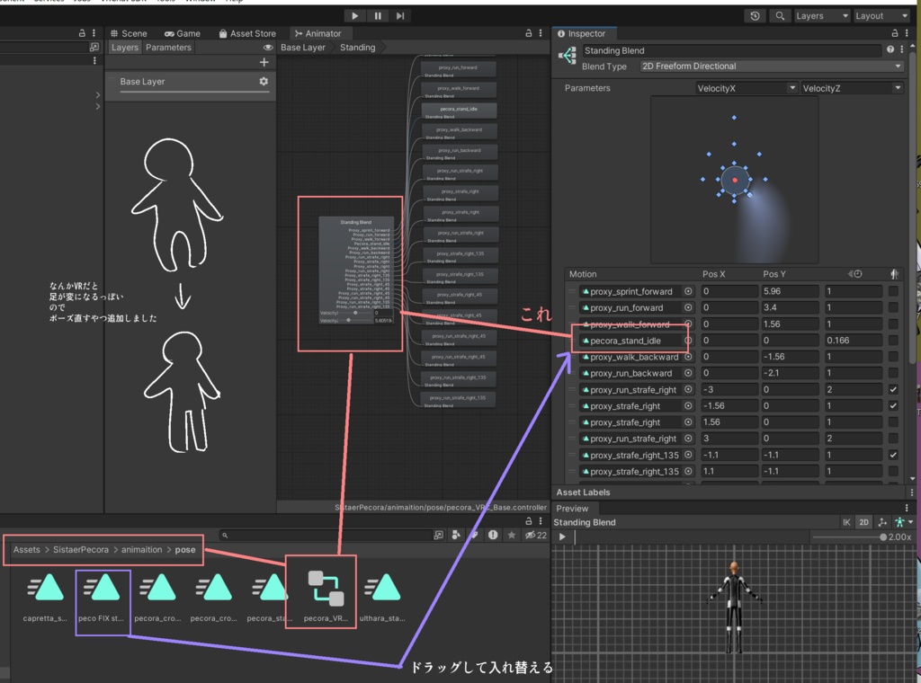Open the VelocityZ parameter dropdown
Image resolution: width=921 pixels, height=683 pixels.
852,88
